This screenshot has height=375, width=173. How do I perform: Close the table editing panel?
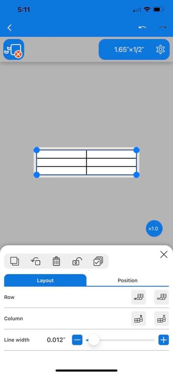coord(164,255)
